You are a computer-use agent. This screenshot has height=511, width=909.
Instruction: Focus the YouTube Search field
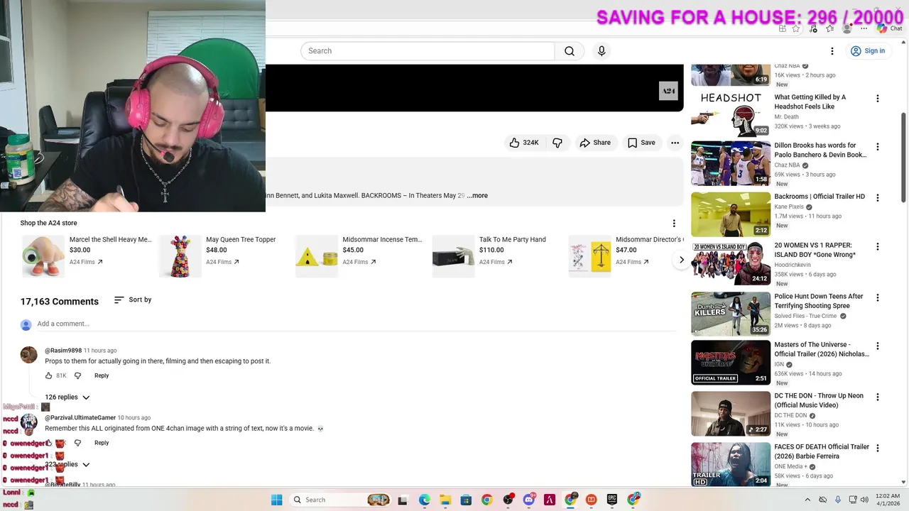(428, 51)
